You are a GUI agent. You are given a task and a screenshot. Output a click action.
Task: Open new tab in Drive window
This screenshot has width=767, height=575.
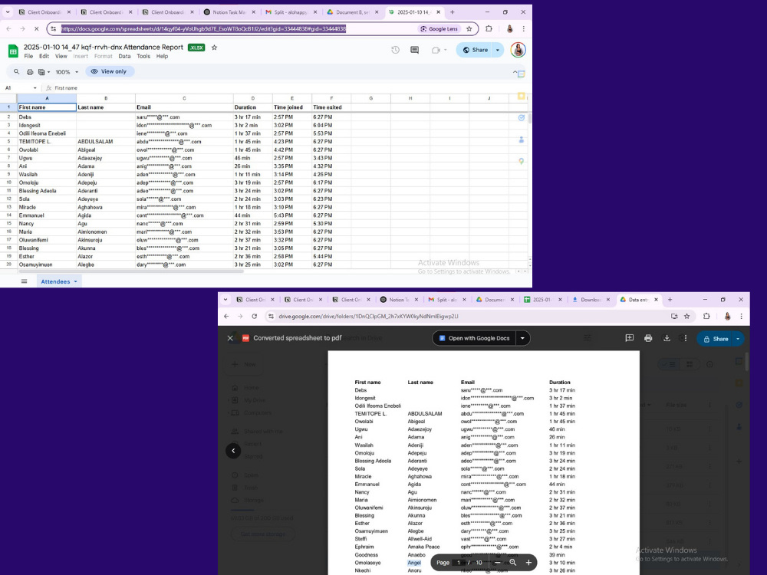pos(670,300)
